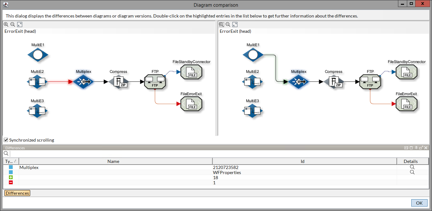
Task: Switch to the Differences tab
Action: [x=17, y=193]
